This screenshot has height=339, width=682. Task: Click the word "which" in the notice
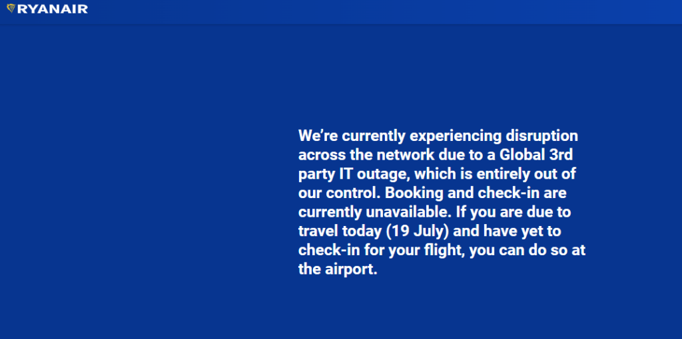(434, 174)
